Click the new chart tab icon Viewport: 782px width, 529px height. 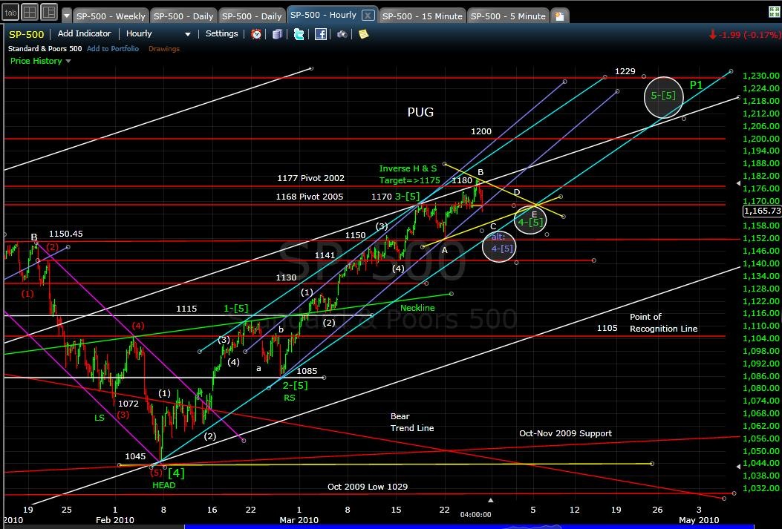(x=559, y=16)
